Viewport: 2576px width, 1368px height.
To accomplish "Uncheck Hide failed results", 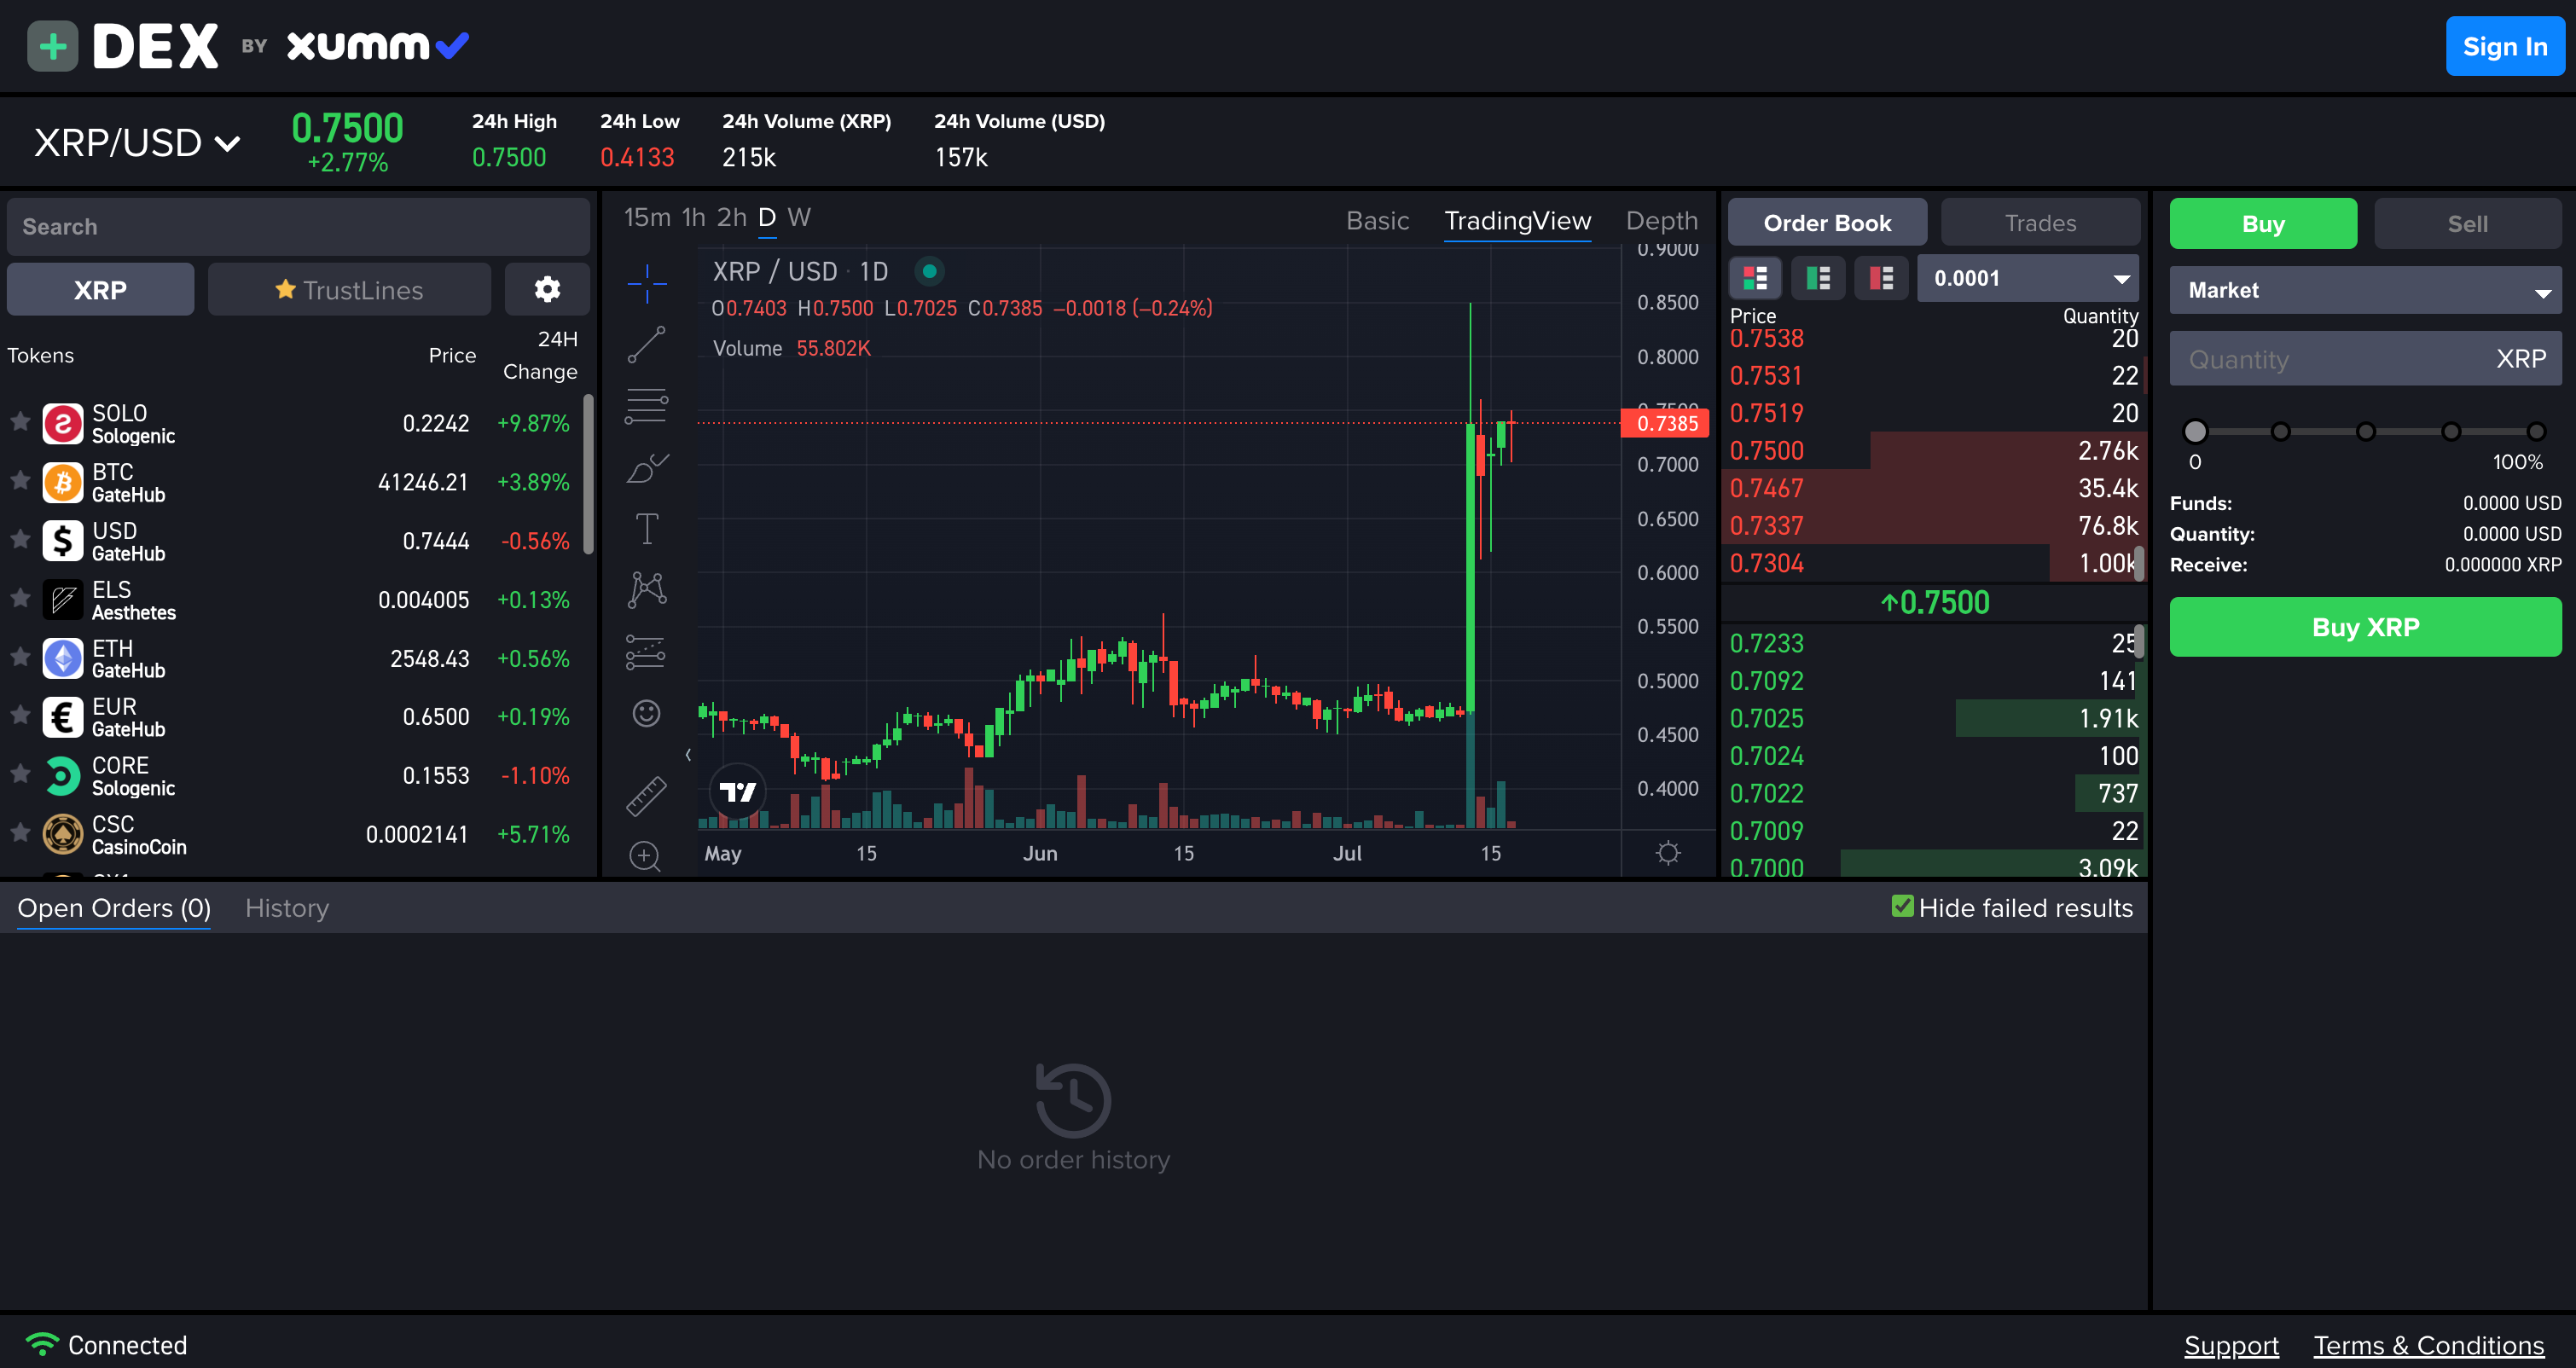I will click(x=1903, y=908).
